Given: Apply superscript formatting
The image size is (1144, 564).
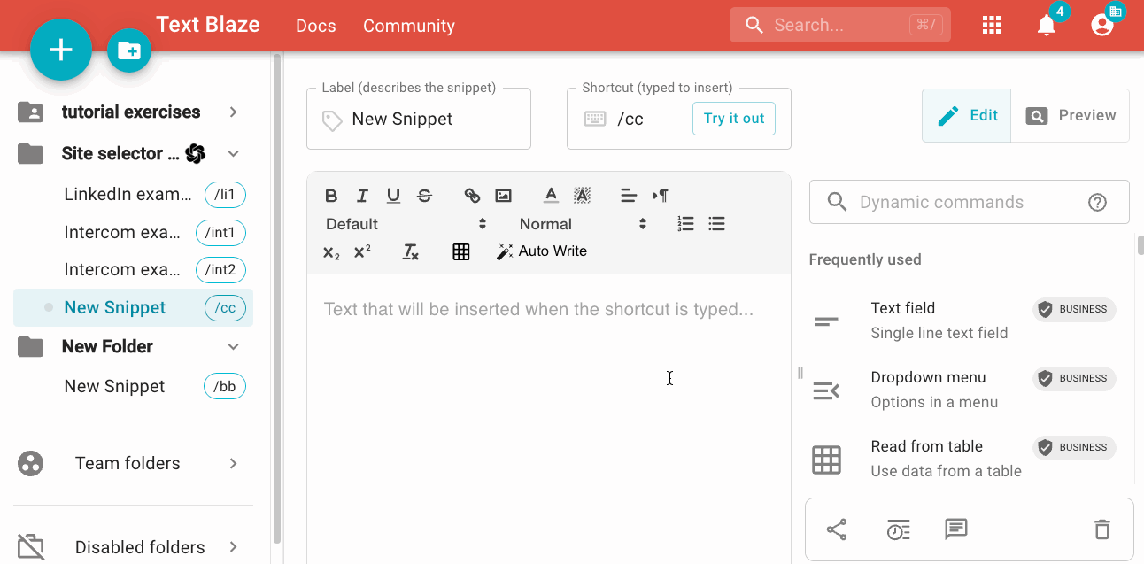Looking at the screenshot, I should 362,252.
